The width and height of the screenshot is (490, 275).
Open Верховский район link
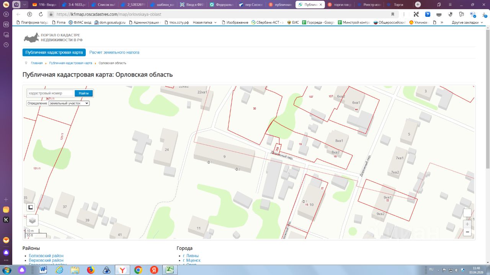[x=46, y=260]
